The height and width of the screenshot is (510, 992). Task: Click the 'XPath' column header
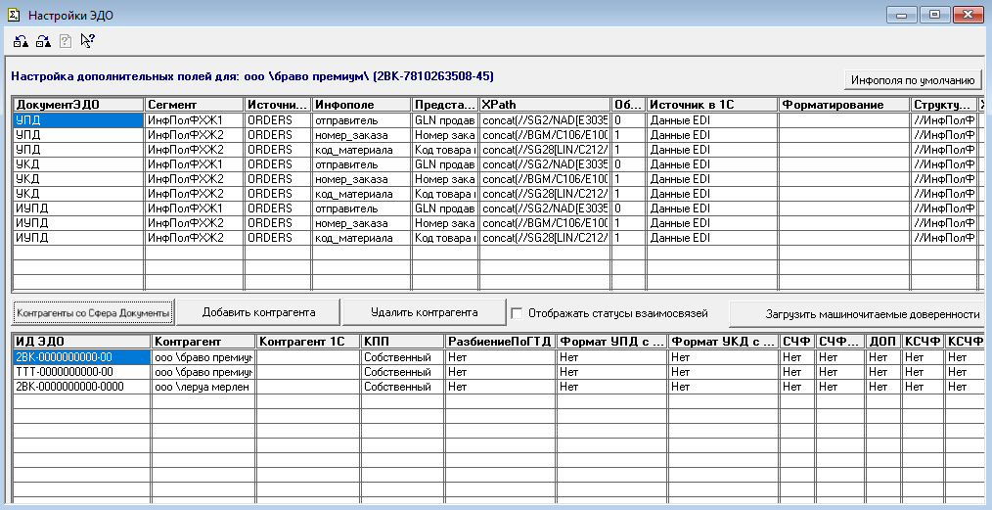pyautogui.click(x=545, y=105)
